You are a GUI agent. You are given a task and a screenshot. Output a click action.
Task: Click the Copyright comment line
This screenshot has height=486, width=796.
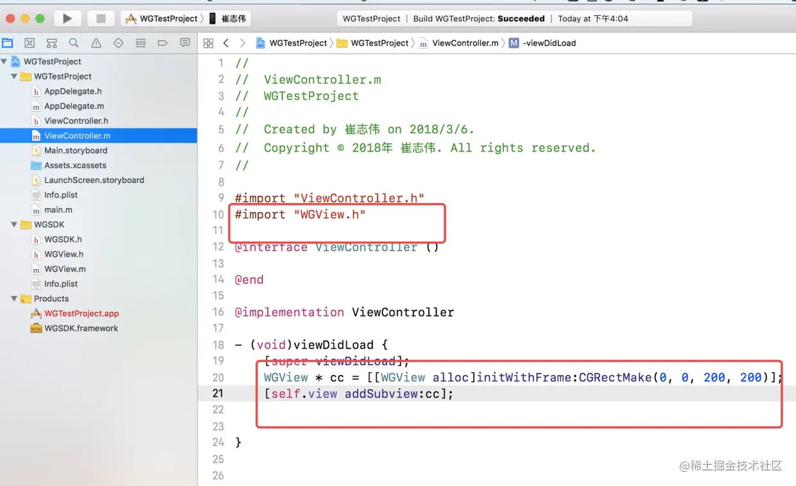(x=415, y=148)
